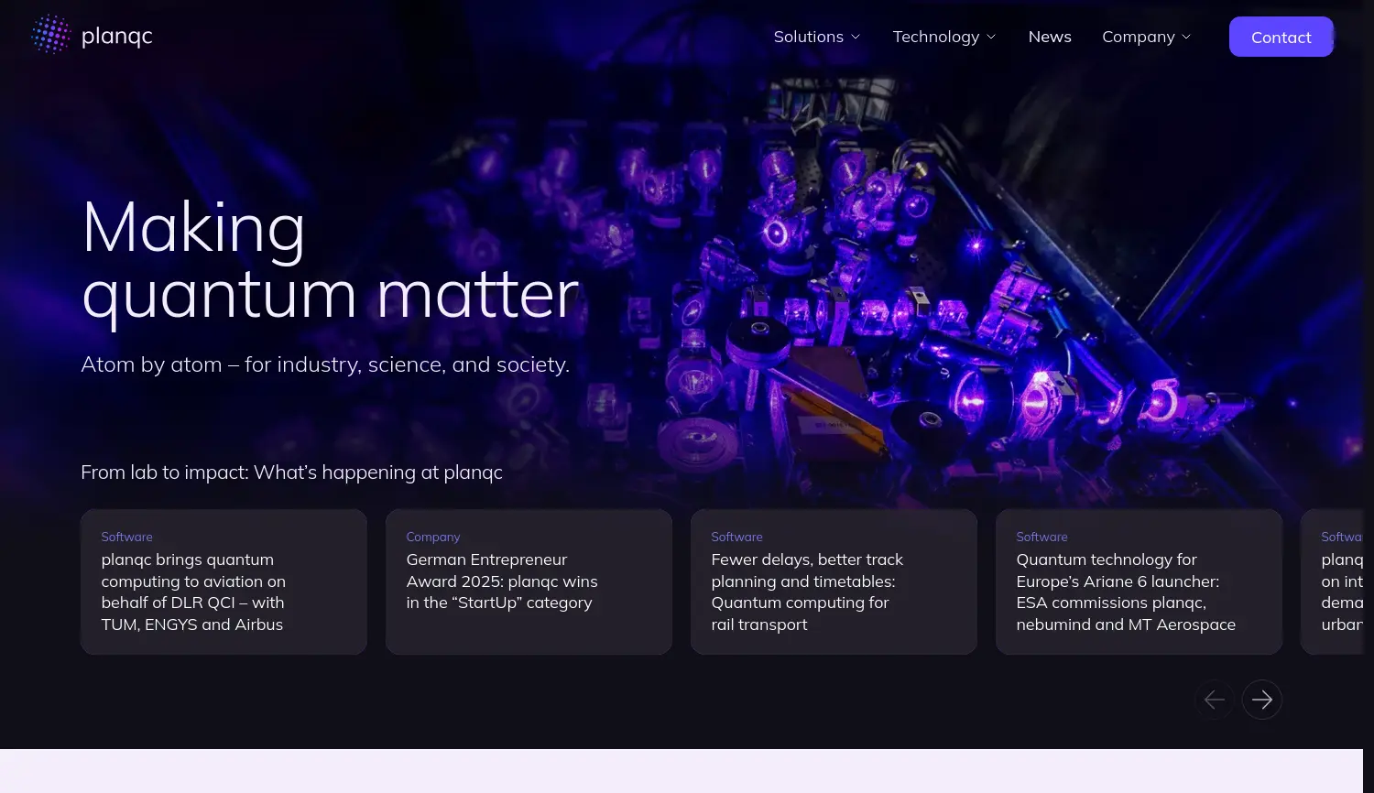Click the planqc dotted sphere logo icon

tap(50, 36)
